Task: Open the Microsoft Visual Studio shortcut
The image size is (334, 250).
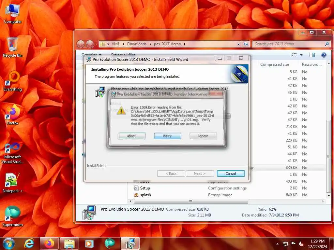Action: [x=13, y=153]
